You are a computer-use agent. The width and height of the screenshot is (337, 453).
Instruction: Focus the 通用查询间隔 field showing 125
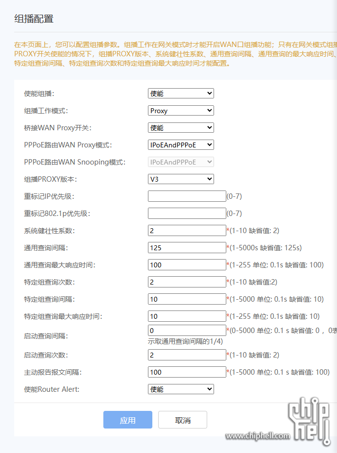187,248
